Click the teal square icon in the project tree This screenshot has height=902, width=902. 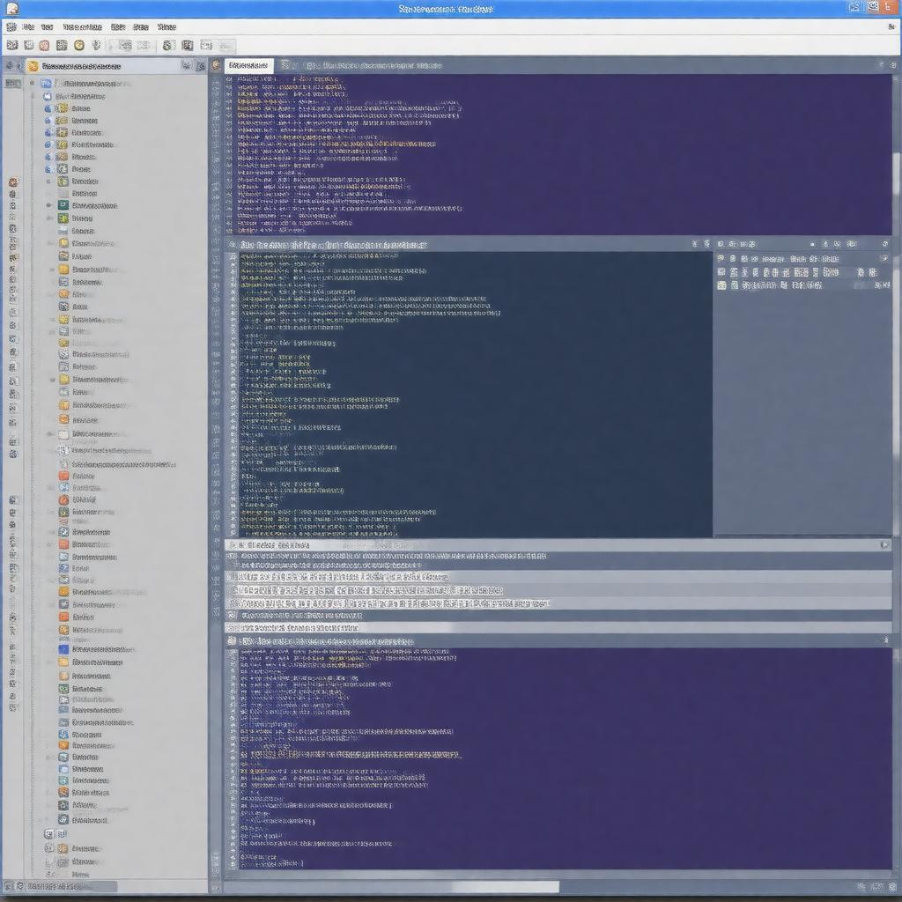coord(63,205)
